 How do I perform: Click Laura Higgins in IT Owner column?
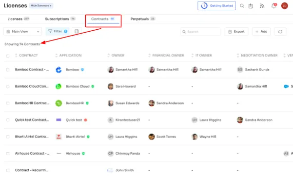click(x=210, y=120)
